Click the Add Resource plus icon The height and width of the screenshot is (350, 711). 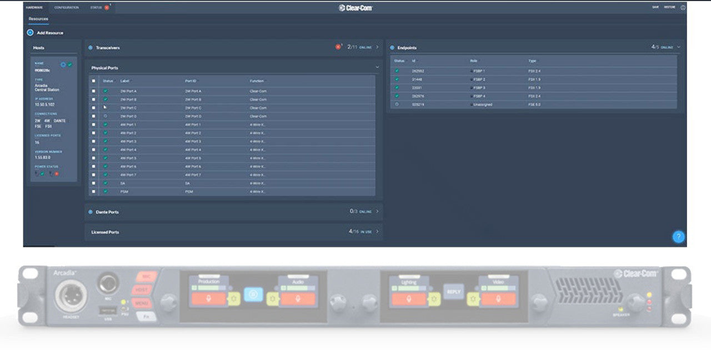(x=30, y=33)
